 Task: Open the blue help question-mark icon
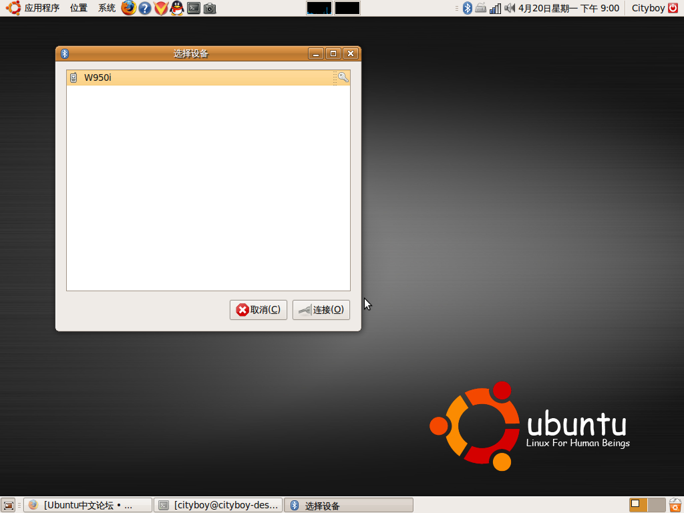145,8
